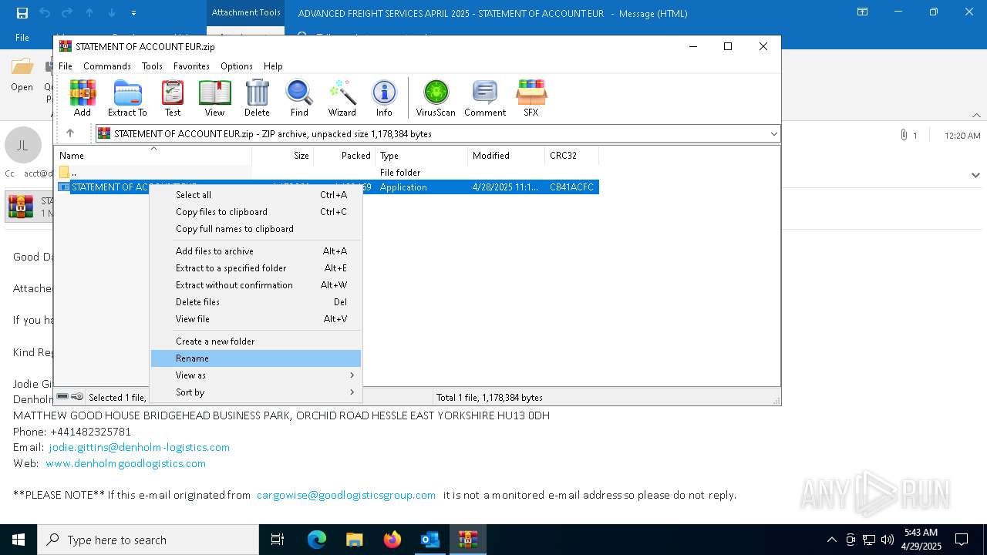987x555 pixels.
Task: Open the Comment toolbar icon
Action: (x=485, y=98)
